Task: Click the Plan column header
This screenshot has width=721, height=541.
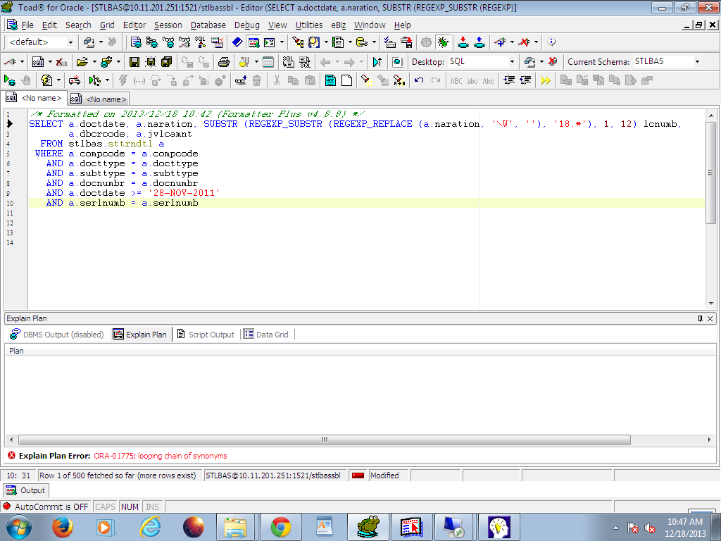Action: (360, 351)
